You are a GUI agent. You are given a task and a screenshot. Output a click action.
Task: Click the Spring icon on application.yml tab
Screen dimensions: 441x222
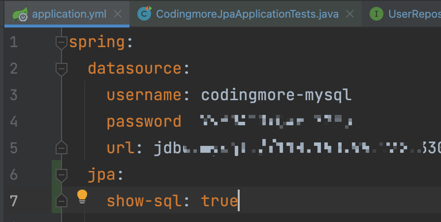tap(20, 13)
